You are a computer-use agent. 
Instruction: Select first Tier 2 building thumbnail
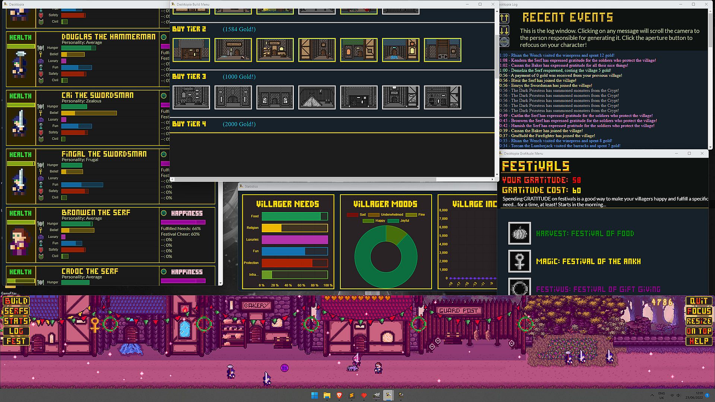[x=191, y=50]
